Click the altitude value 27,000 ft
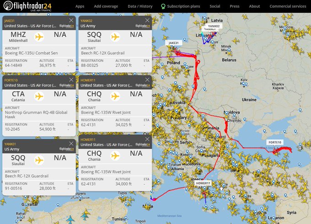This screenshot has width=311, height=224. (x=123, y=65)
